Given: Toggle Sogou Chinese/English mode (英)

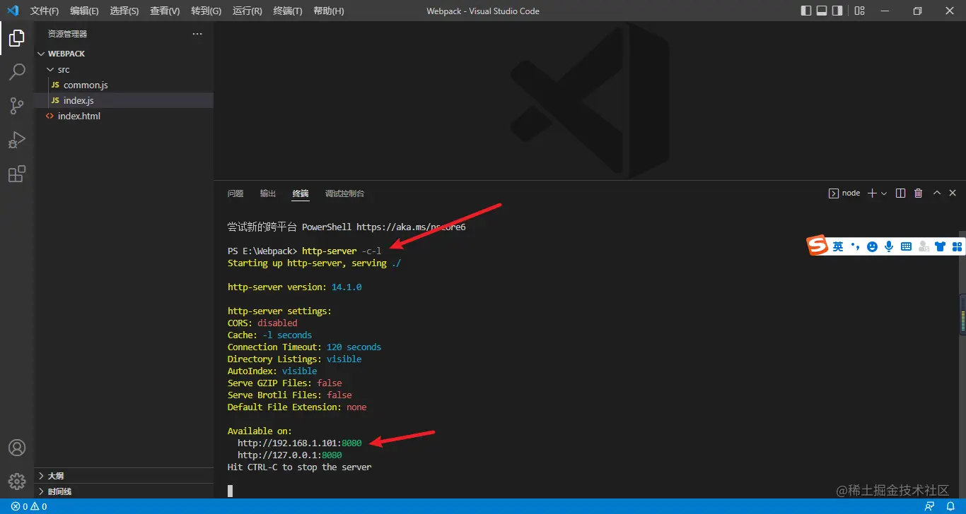Looking at the screenshot, I should point(838,246).
